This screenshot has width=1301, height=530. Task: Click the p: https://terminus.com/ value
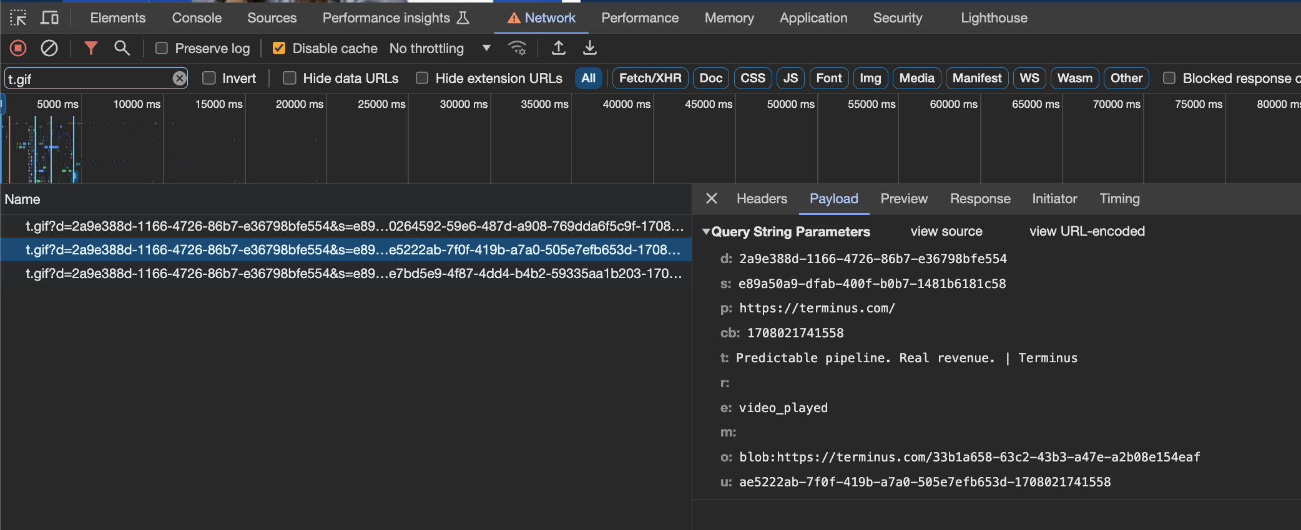click(x=817, y=308)
